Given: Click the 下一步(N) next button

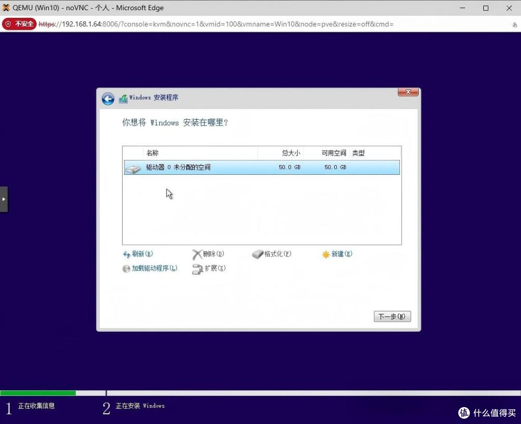Looking at the screenshot, I should [x=392, y=316].
